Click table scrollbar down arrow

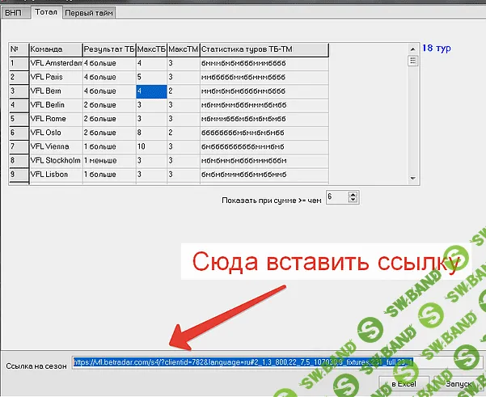tap(413, 178)
